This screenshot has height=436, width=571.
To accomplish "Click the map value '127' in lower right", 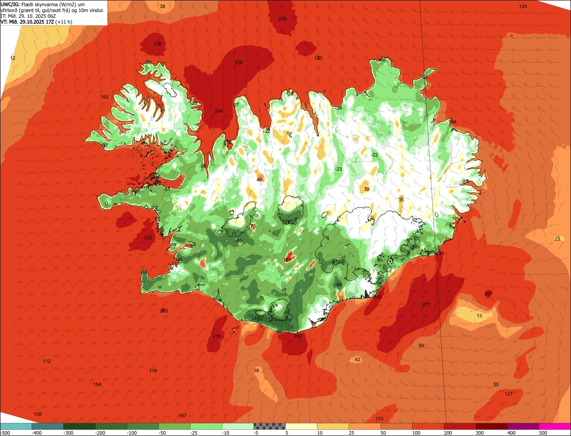I will pyautogui.click(x=509, y=394).
